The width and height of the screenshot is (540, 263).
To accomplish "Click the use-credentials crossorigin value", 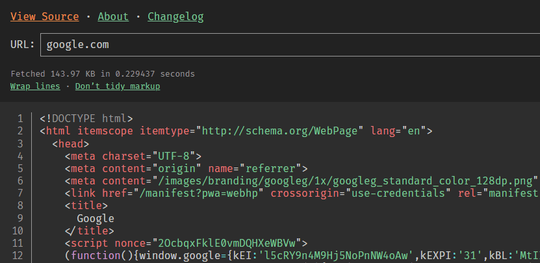I will point(398,194).
